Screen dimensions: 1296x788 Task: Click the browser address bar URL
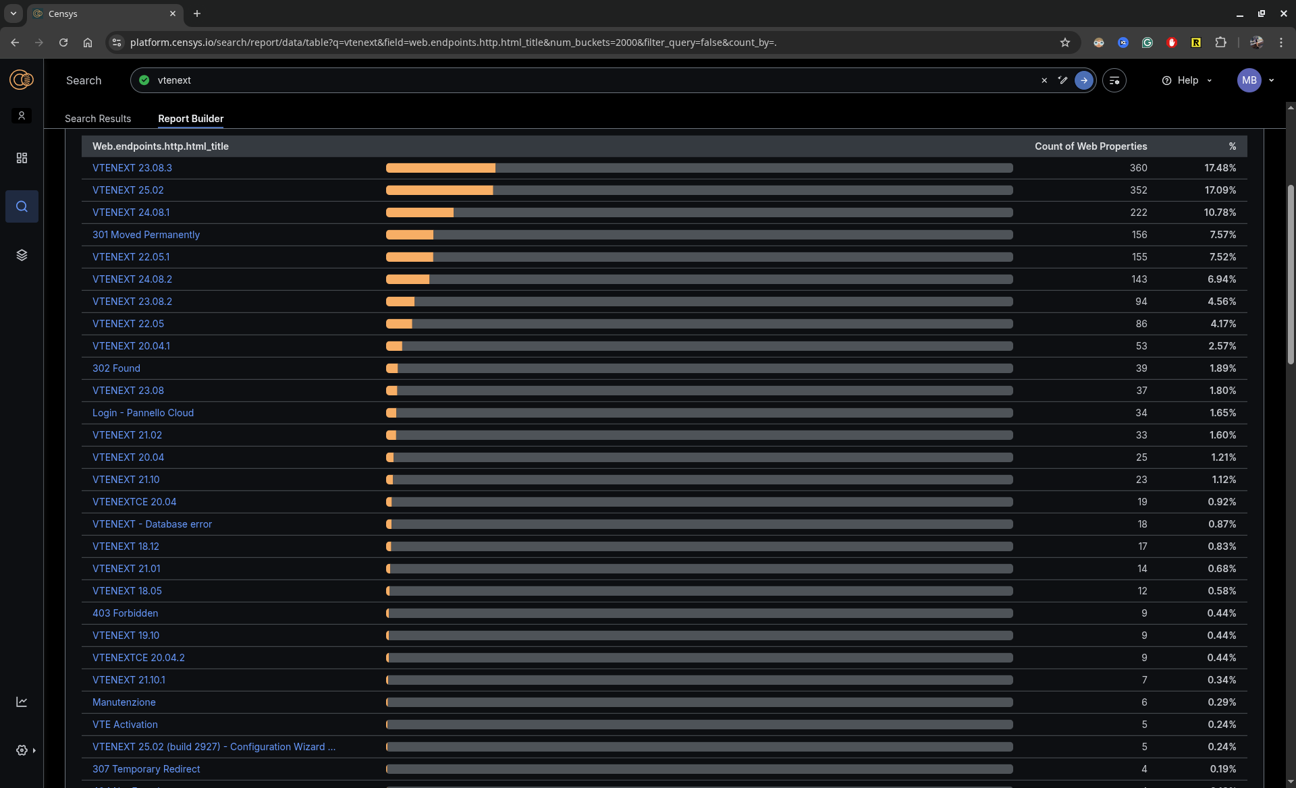453,43
